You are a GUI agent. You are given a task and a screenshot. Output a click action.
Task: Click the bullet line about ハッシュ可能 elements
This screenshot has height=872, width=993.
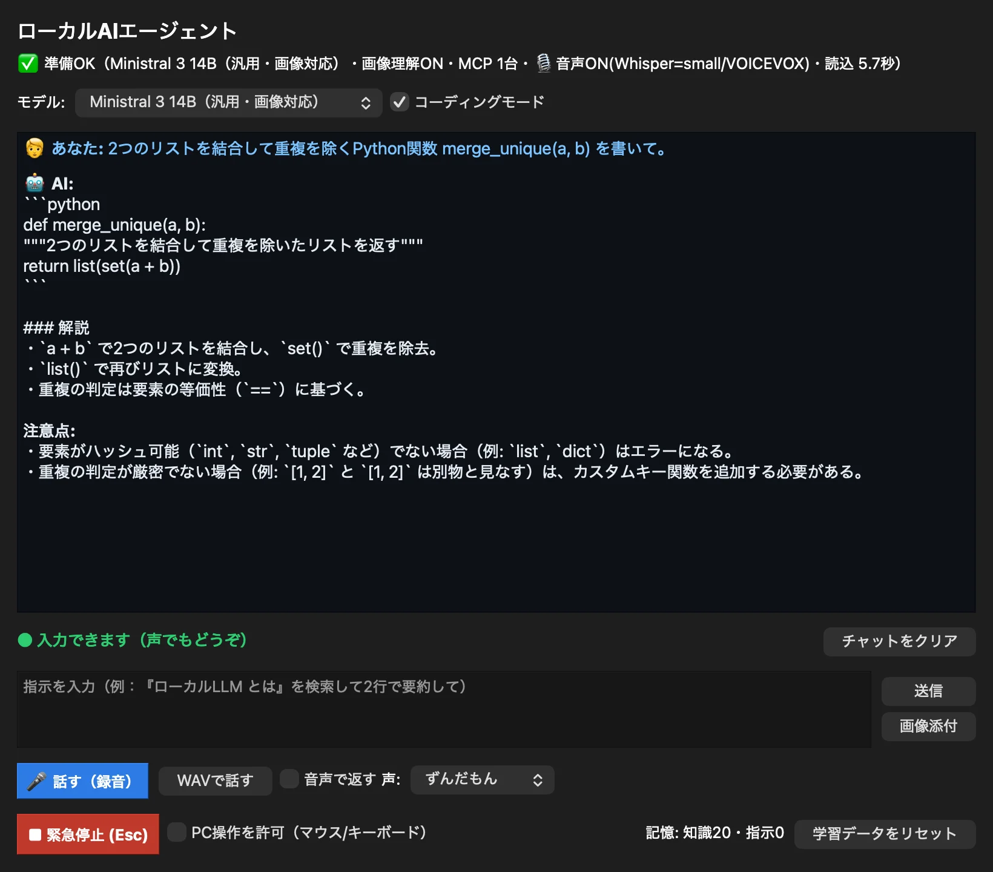[x=380, y=451]
